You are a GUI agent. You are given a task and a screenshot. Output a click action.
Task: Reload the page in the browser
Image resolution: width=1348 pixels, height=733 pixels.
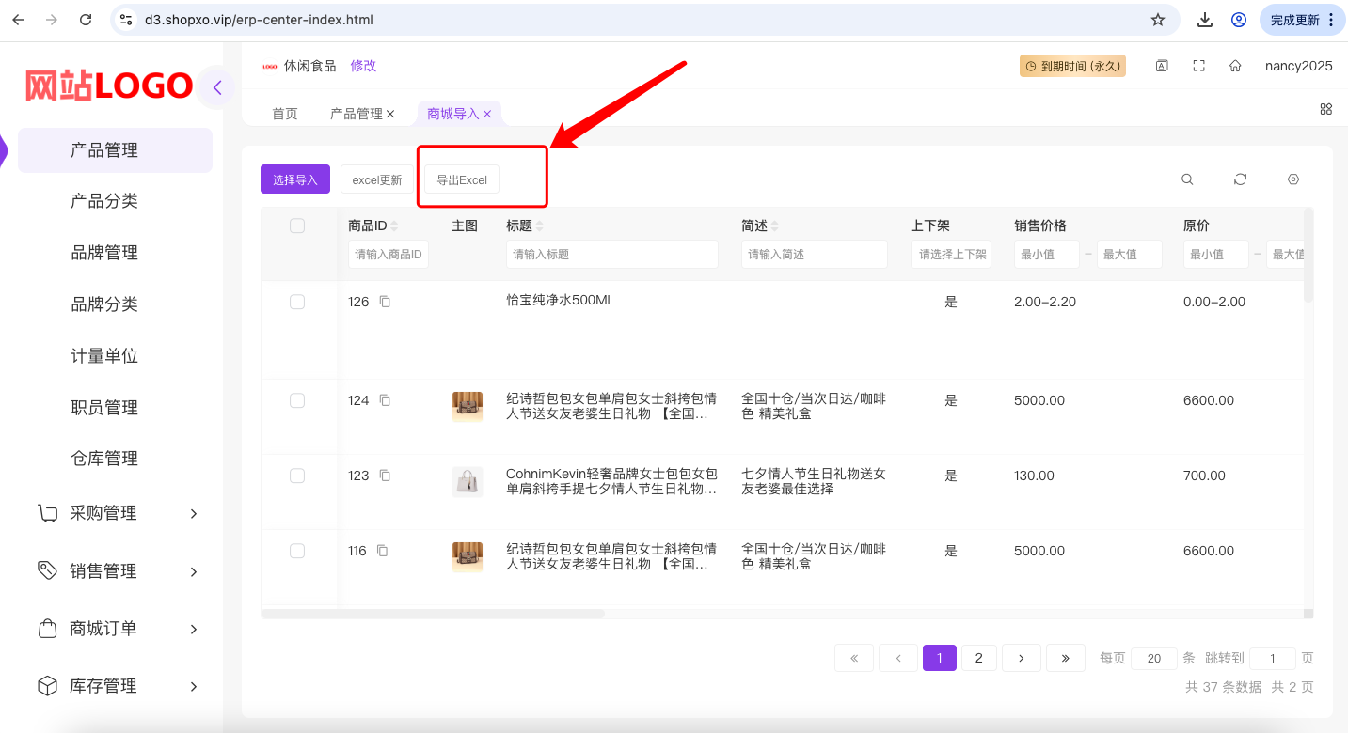[86, 20]
